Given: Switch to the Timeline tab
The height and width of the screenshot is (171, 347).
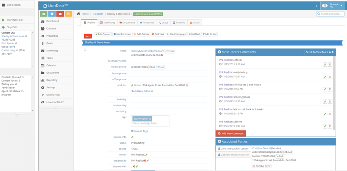Looking at the screenshot, I should click(x=179, y=23).
